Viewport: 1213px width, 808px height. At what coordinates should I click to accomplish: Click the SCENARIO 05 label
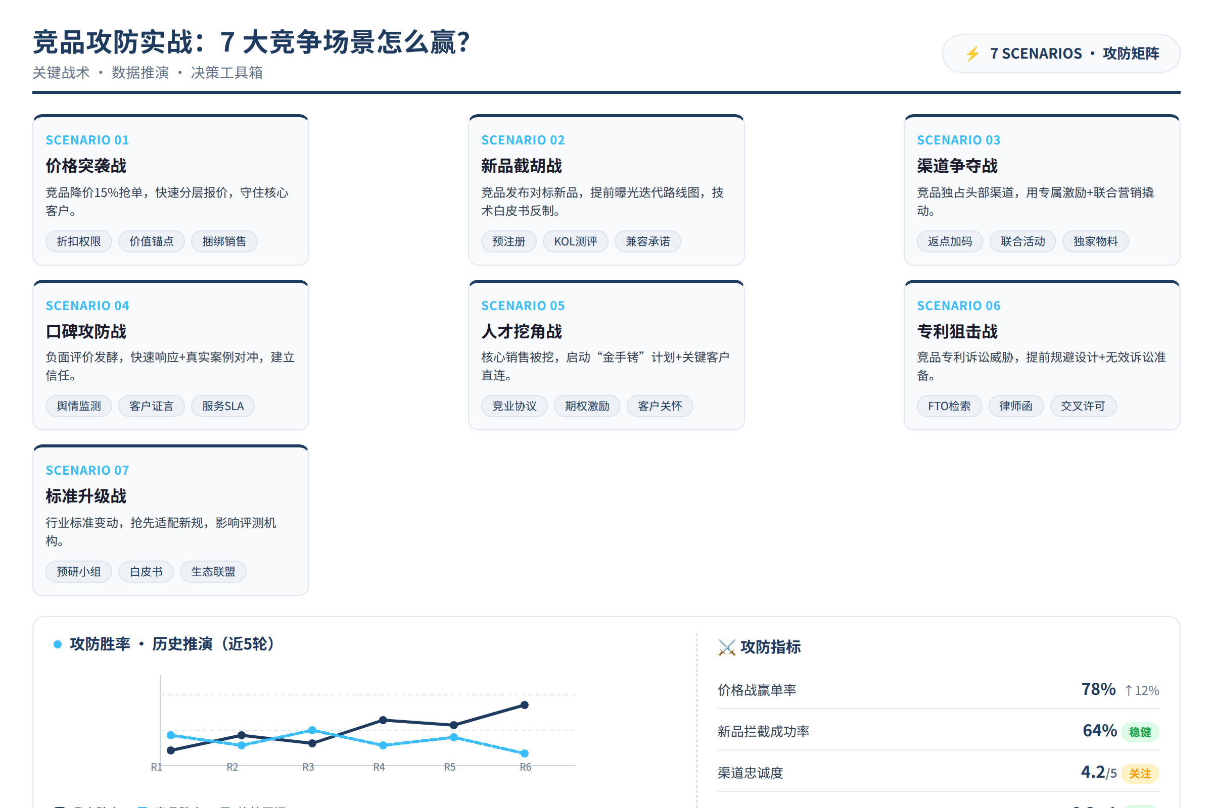[x=523, y=306]
